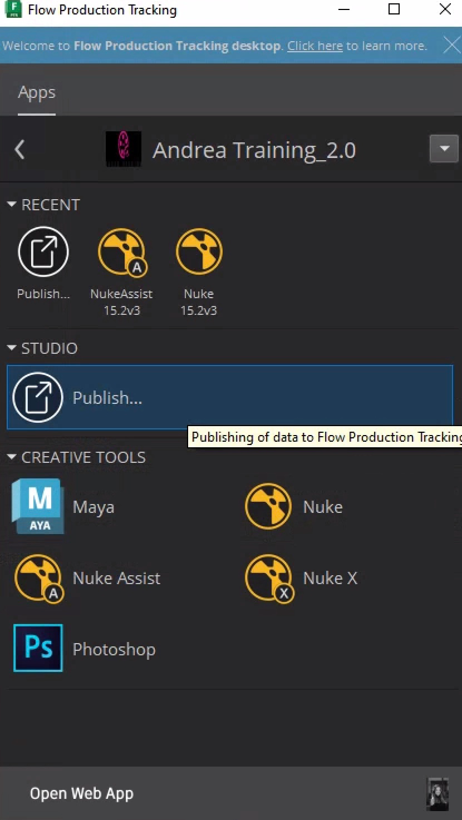
Task: Select the Apps tab
Action: 37,92
